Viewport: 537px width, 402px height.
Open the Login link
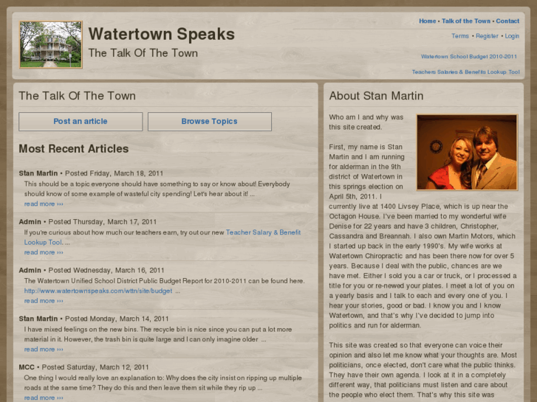pyautogui.click(x=512, y=36)
